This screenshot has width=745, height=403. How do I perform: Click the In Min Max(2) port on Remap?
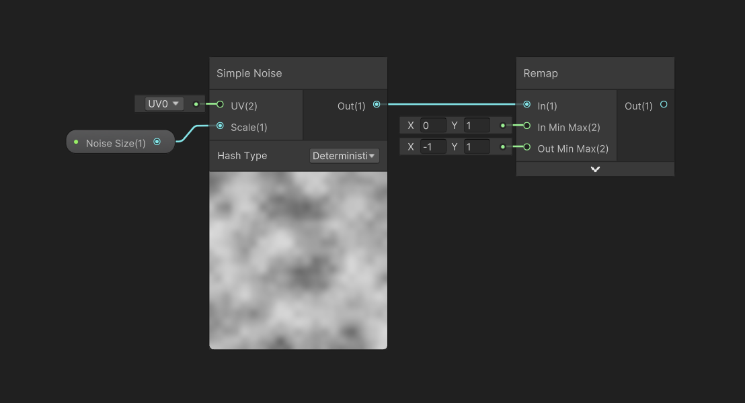(526, 126)
